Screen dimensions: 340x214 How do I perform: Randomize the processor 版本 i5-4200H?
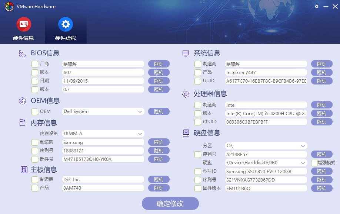(x=322, y=113)
